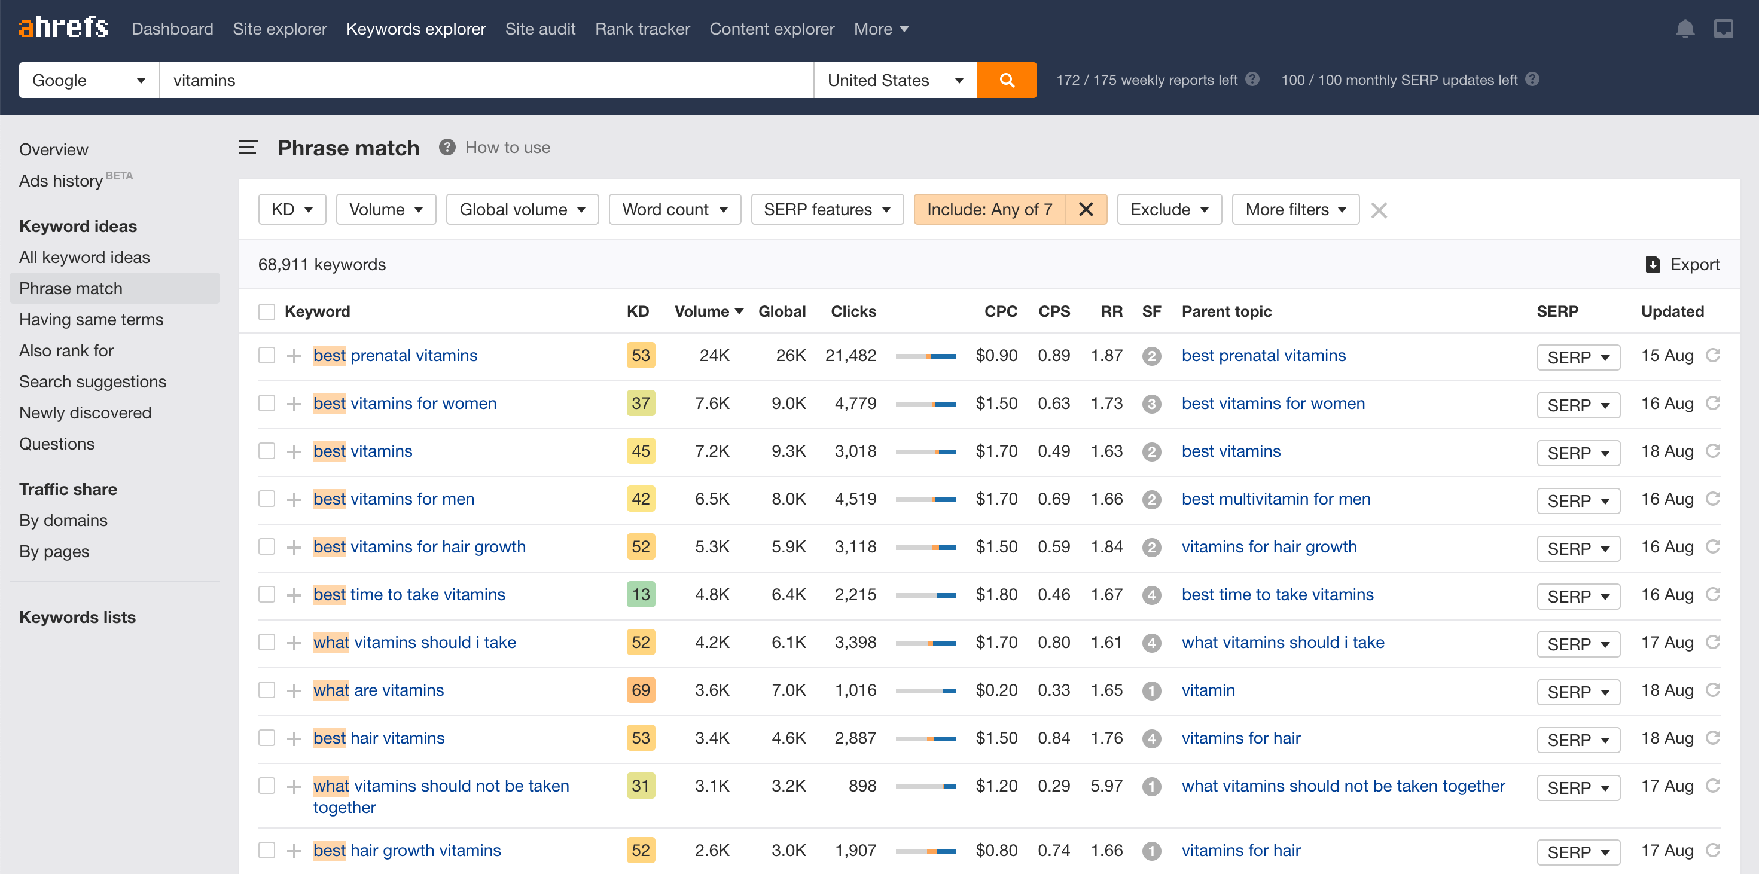Remove the Include: Any of 7 filter

(x=1086, y=209)
